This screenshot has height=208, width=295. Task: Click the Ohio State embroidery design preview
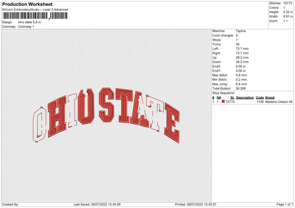pos(107,116)
